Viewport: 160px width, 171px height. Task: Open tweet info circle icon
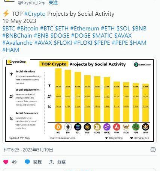click(x=153, y=150)
